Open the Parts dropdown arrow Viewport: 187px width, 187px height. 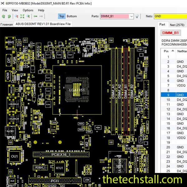coord(131,16)
